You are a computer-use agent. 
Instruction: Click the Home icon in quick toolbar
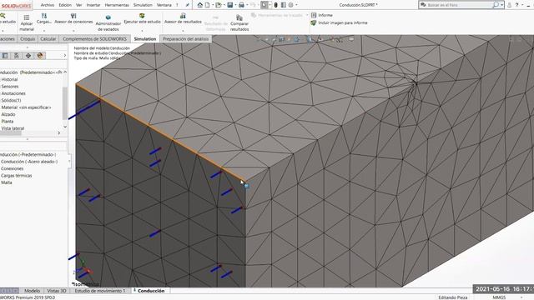point(200,5)
